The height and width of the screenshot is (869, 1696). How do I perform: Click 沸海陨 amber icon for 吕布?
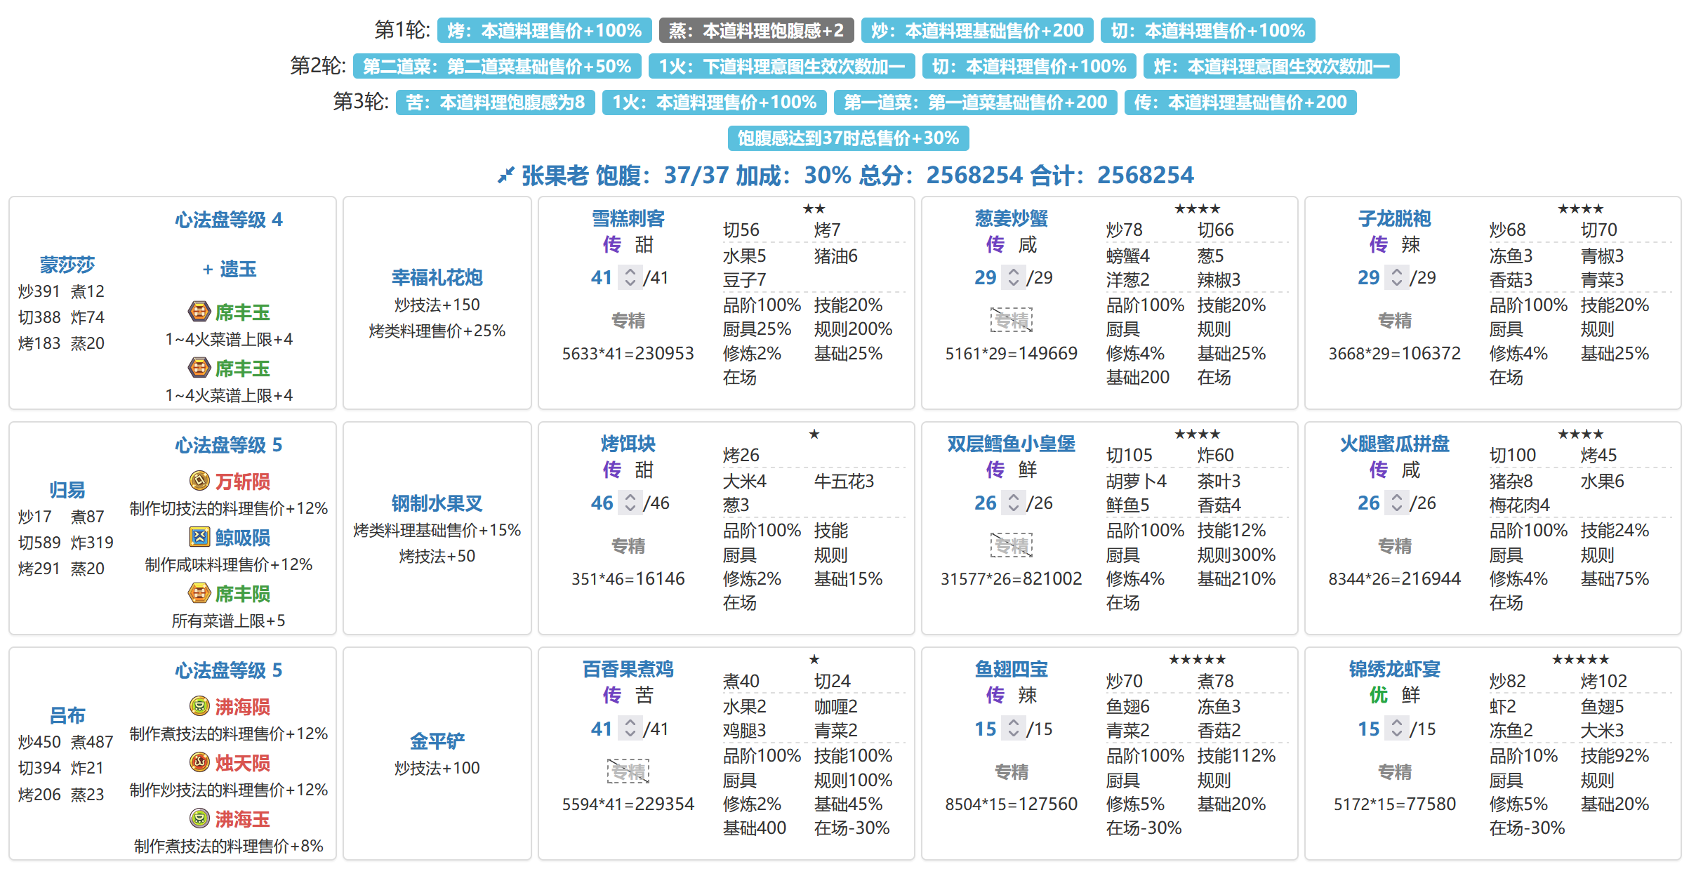pos(199,706)
